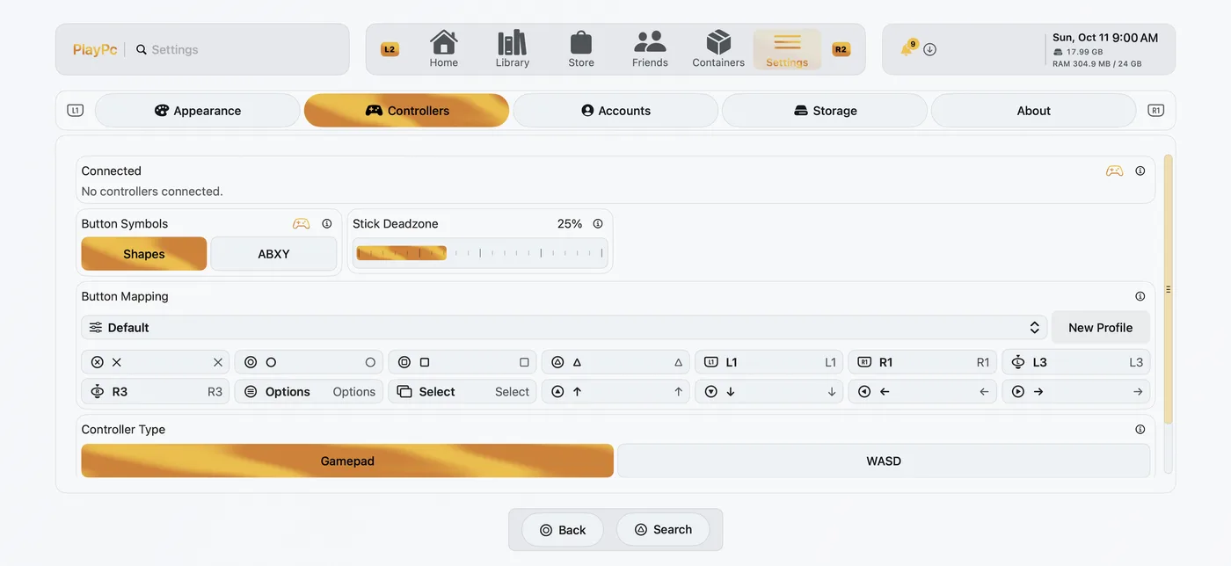Choose WASD controller type
This screenshot has width=1231, height=566.
[884, 461]
